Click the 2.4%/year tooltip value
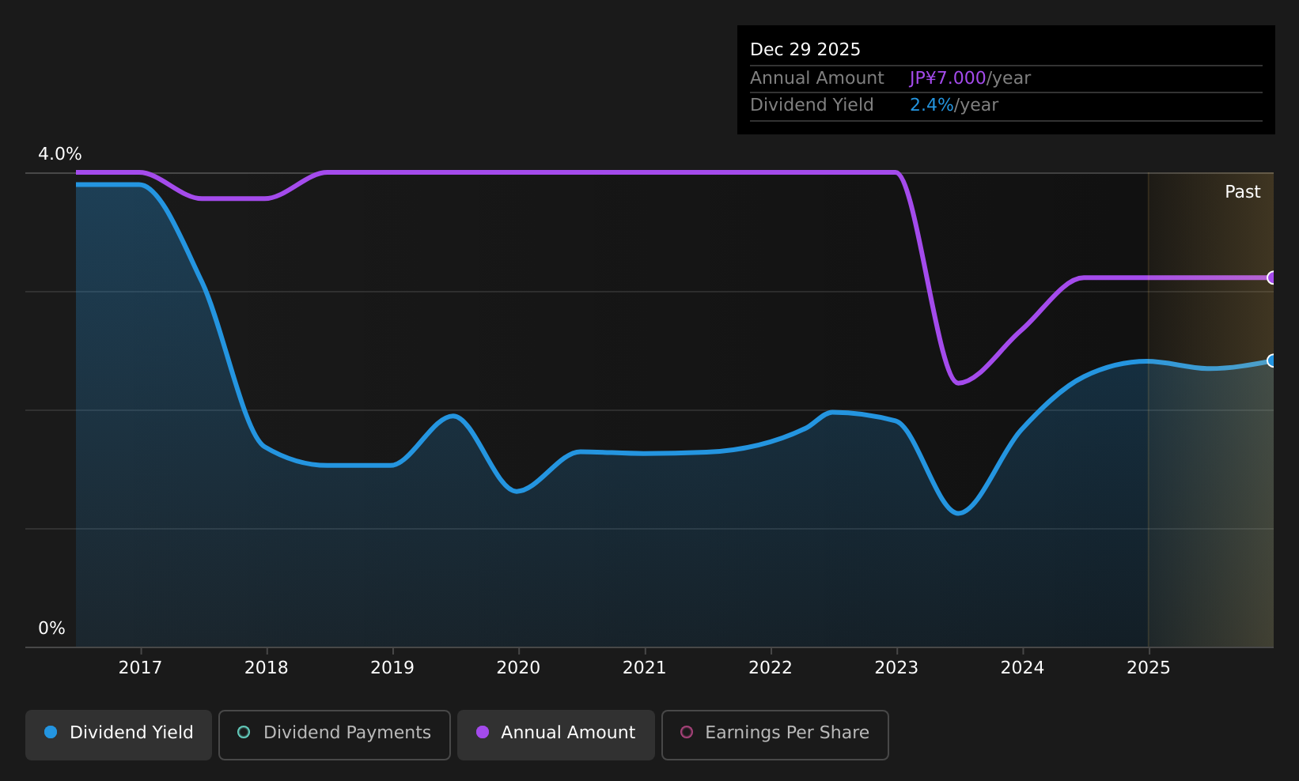The image size is (1299, 781). point(954,105)
